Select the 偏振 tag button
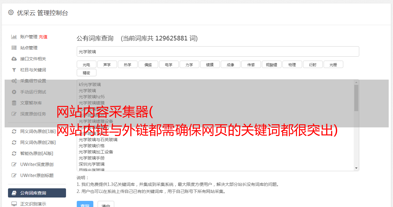The image size is (393, 207). (148, 64)
